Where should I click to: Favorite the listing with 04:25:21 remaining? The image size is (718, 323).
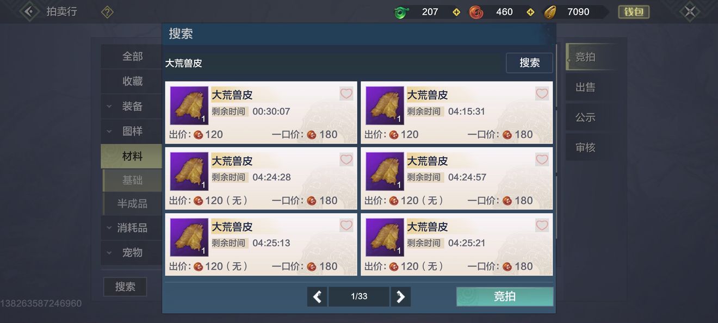click(x=542, y=225)
